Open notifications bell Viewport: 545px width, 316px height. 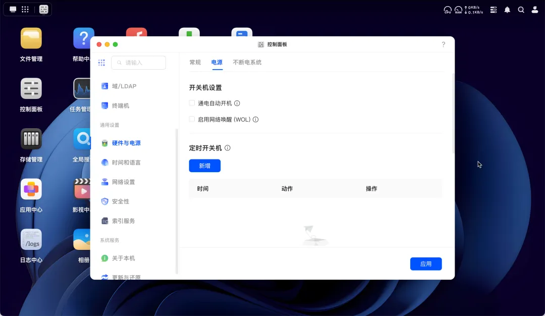(x=508, y=10)
